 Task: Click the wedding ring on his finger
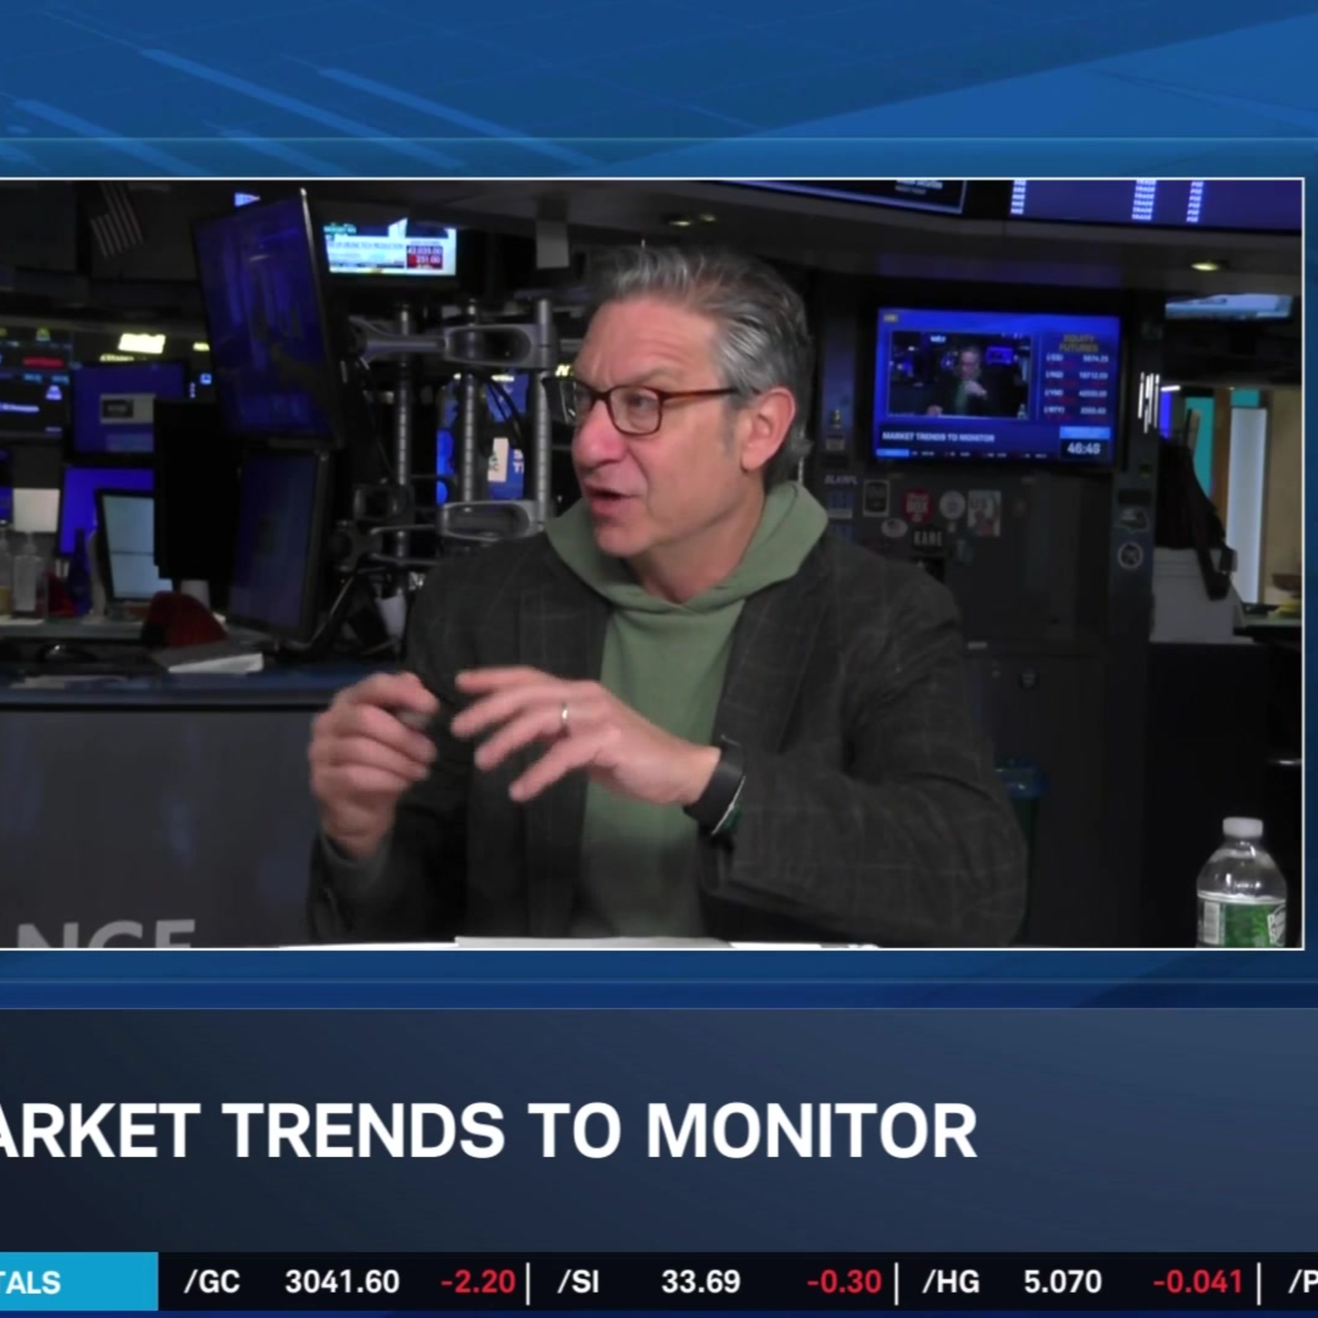(564, 716)
